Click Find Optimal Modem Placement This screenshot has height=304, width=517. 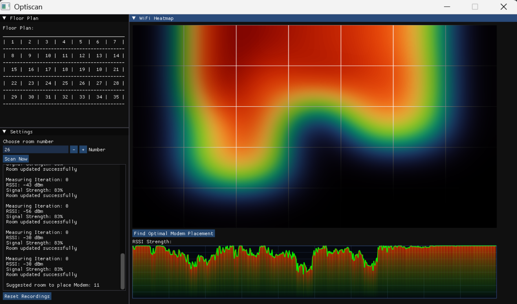tap(173, 233)
